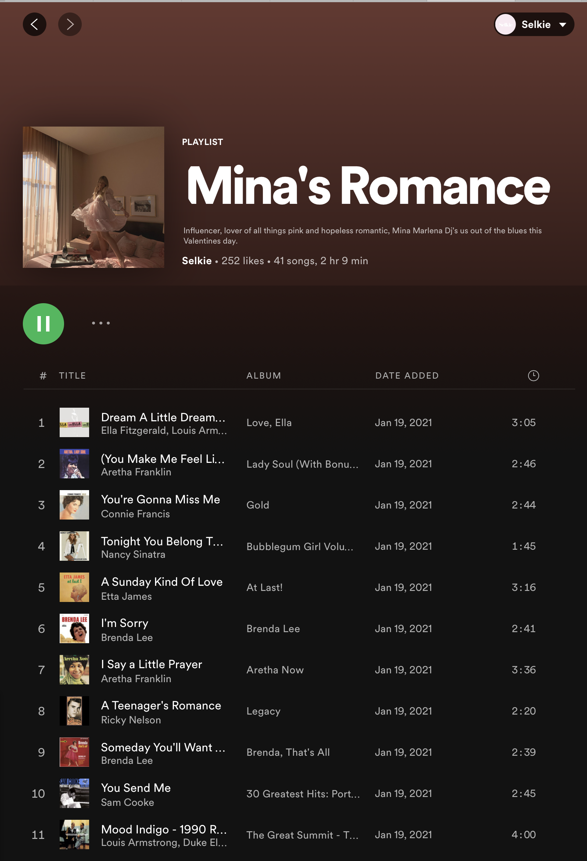The height and width of the screenshot is (861, 587).
Task: Go forward with the right arrow button
Action: [70, 24]
